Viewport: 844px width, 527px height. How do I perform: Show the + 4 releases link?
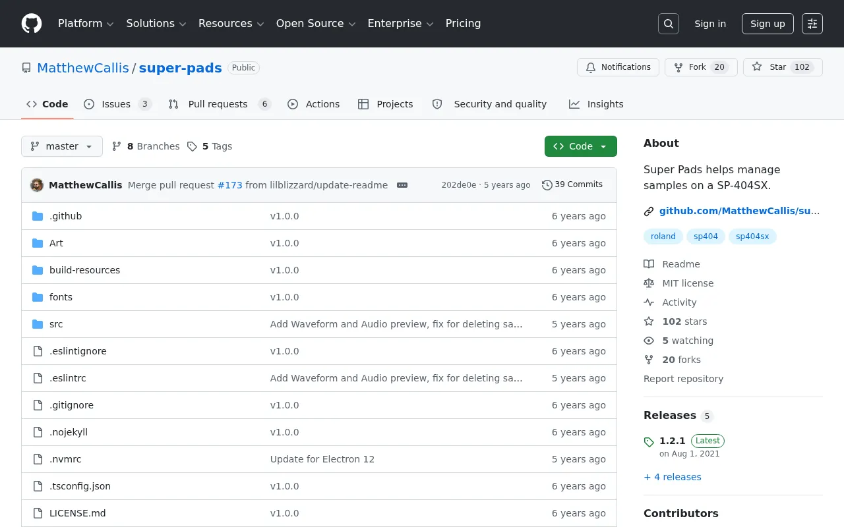[673, 477]
